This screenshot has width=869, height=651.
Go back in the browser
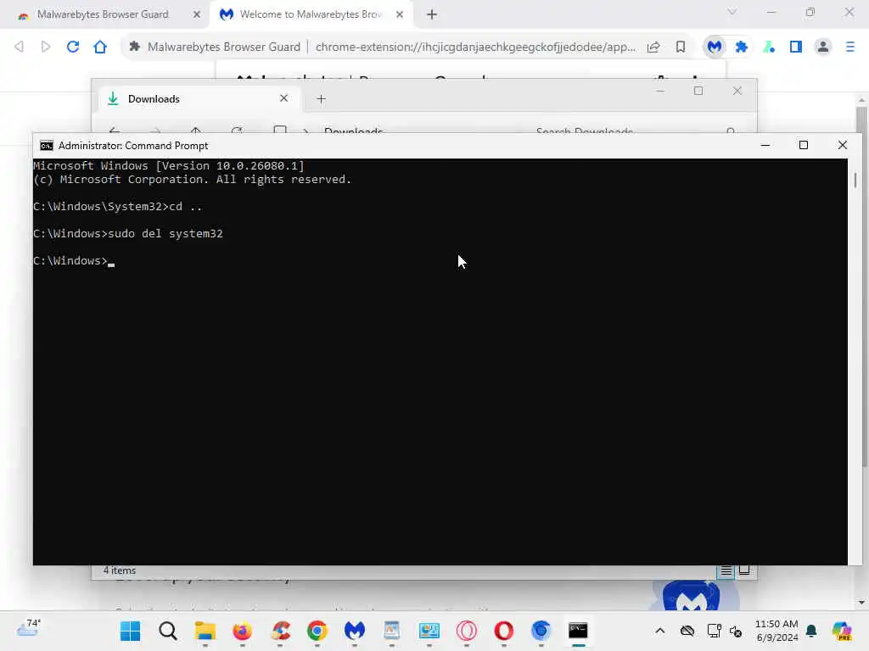pos(19,47)
